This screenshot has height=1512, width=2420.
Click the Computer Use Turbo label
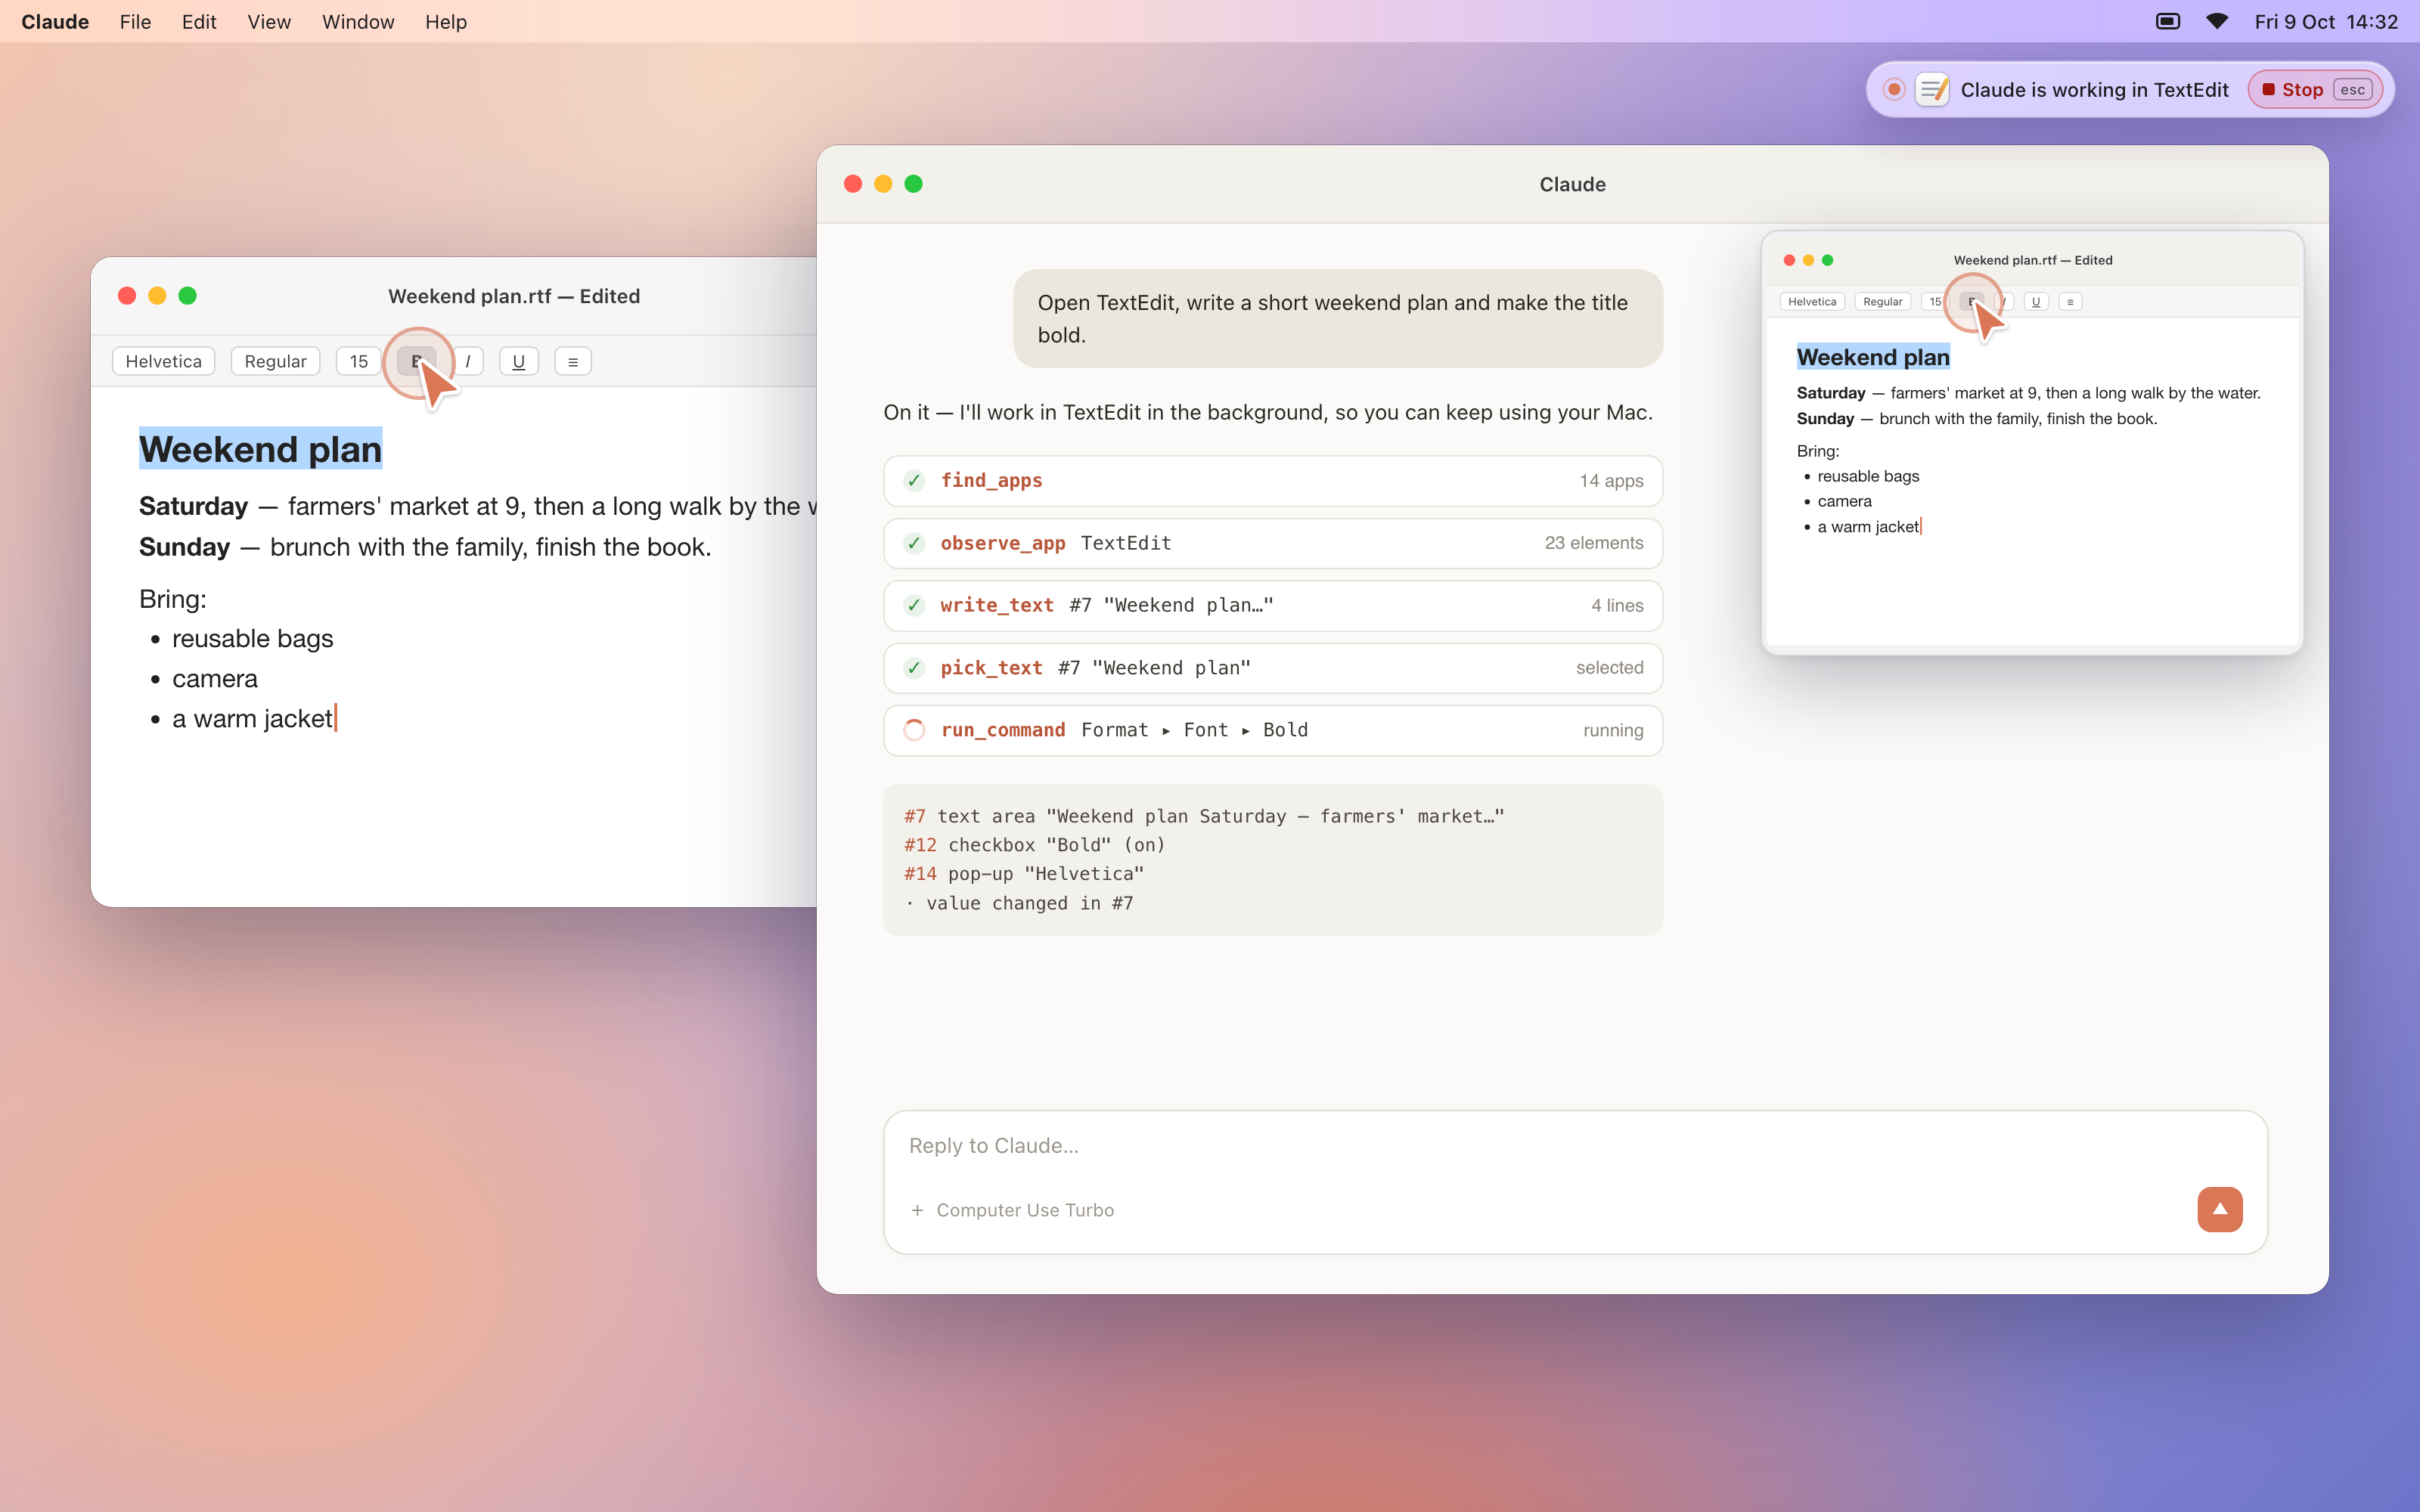1025,1210
